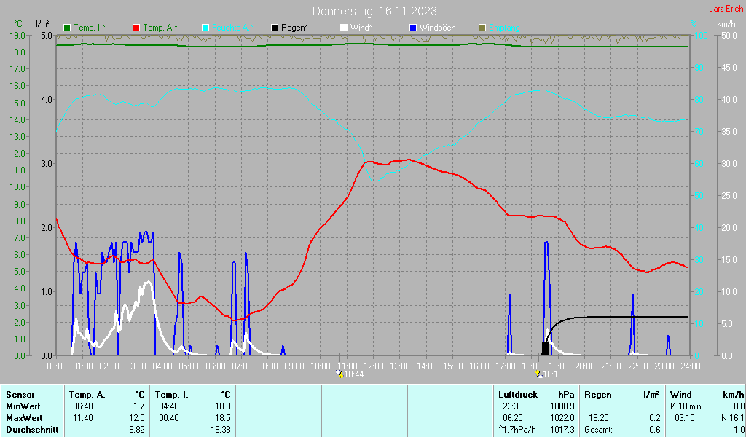
Task: Click the indoor average value '18.38'
Action: click(x=221, y=430)
